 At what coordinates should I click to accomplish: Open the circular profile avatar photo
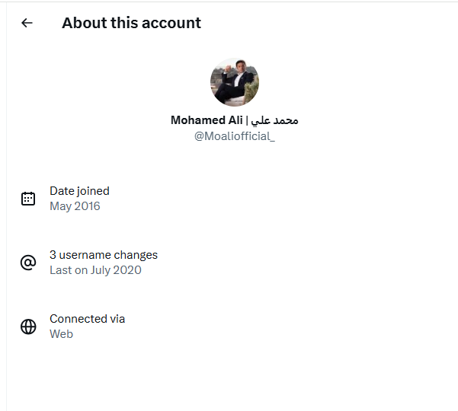(x=235, y=82)
